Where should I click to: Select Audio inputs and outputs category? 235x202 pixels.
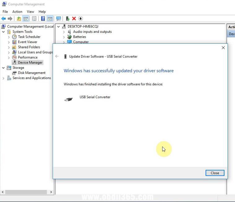(x=92, y=32)
